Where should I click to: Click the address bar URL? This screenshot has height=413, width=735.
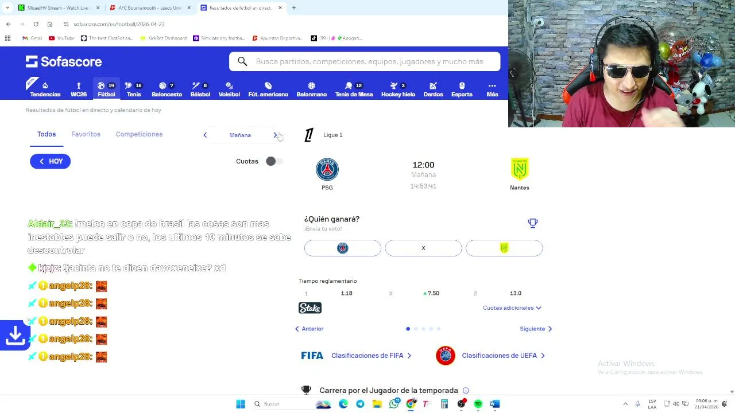[119, 24]
